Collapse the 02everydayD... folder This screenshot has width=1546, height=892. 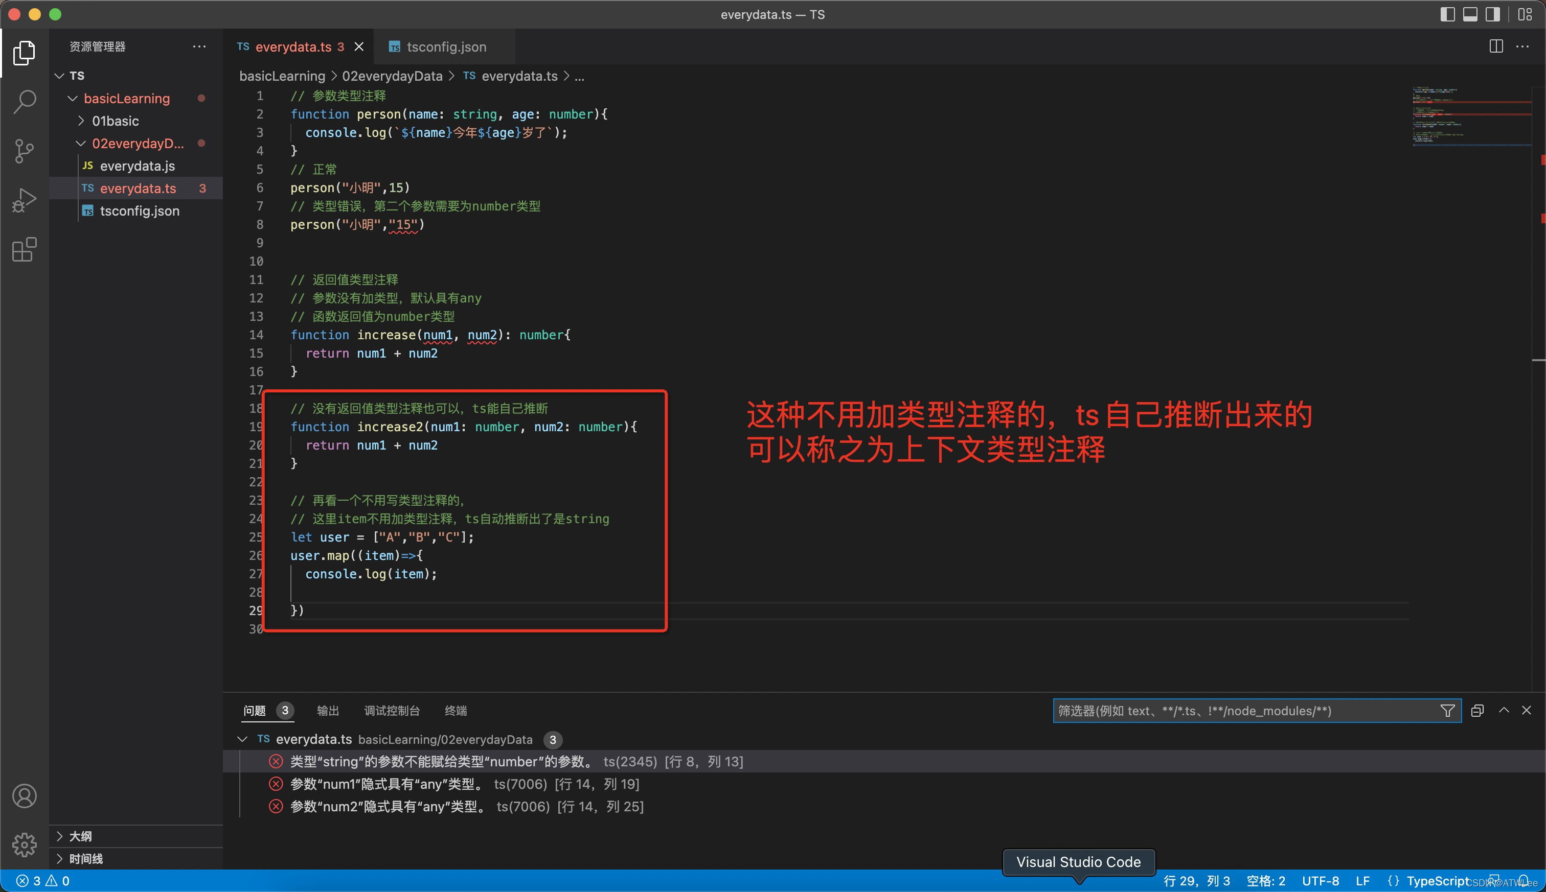tap(81, 144)
